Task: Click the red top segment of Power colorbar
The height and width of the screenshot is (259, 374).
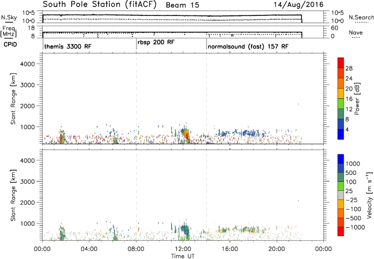Action: 341,63
